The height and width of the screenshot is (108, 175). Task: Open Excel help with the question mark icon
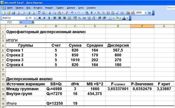pyautogui.click(x=150, y=13)
